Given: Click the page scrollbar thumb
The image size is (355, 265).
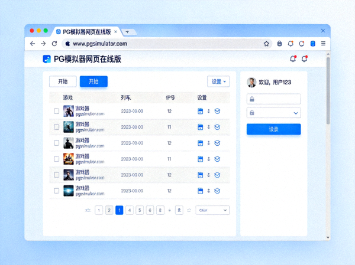Looking at the screenshot, I should [328, 90].
